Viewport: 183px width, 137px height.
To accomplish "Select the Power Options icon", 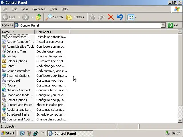I will [x=4, y=100].
